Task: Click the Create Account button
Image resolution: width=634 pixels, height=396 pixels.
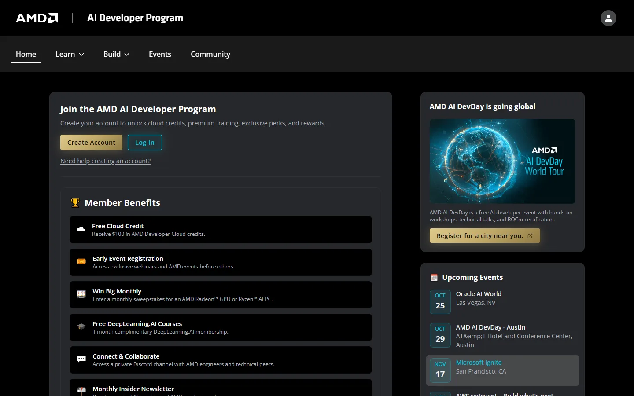Action: tap(92, 143)
